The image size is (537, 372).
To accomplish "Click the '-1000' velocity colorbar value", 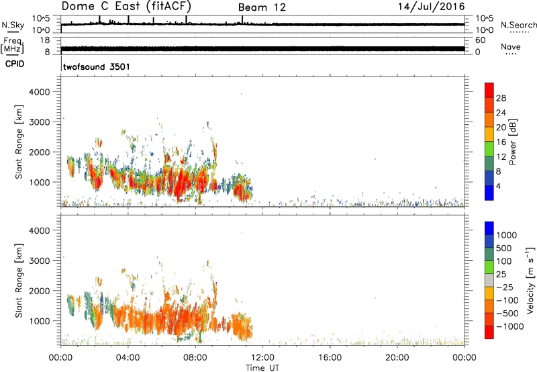I will coord(509,326).
